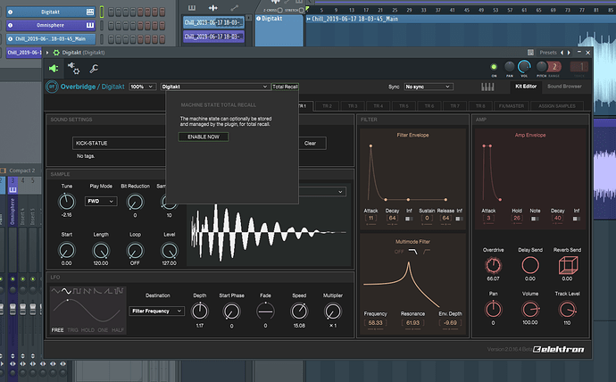Select the high-pass filter type icon
Image resolution: width=616 pixels, height=382 pixels.
(427, 252)
